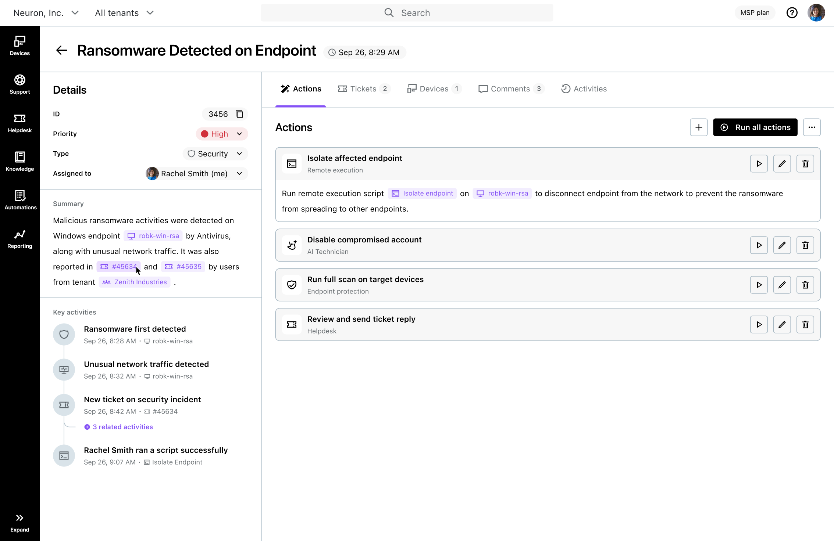
Task: Switch to the Tickets tab
Action: (x=363, y=89)
